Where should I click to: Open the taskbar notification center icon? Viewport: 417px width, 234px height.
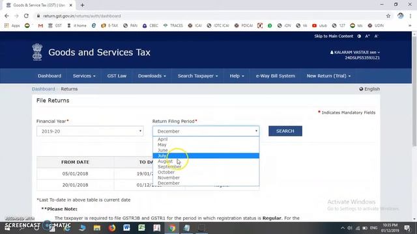[x=407, y=228]
